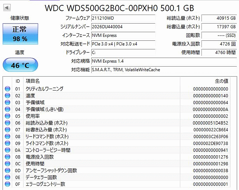This screenshot has width=239, height=190.
Task: Click the standard field NVM Express 1.4
Action: coord(164,61)
